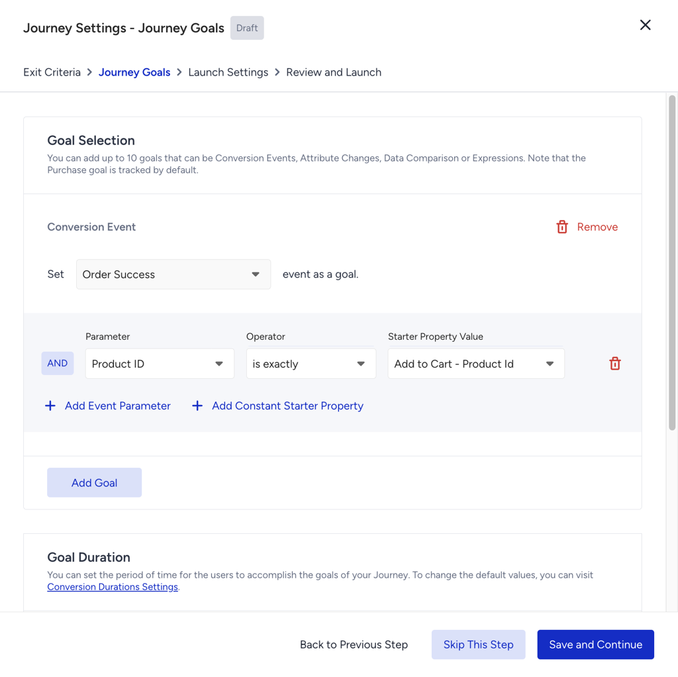
Task: Select the Journey Goals breadcrumb step
Action: tap(134, 72)
